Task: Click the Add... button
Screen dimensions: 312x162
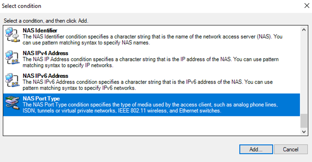Action: click(x=256, y=149)
